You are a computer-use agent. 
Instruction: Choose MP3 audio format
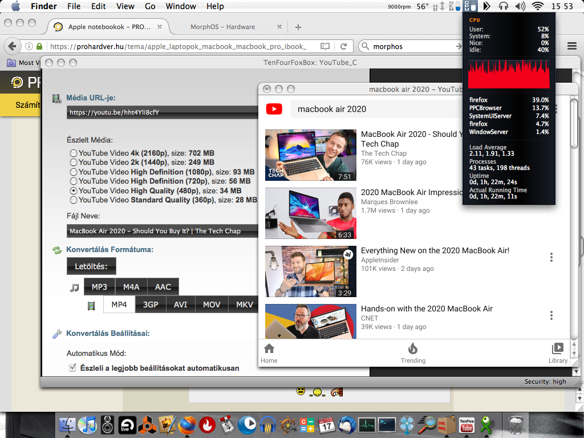[99, 287]
